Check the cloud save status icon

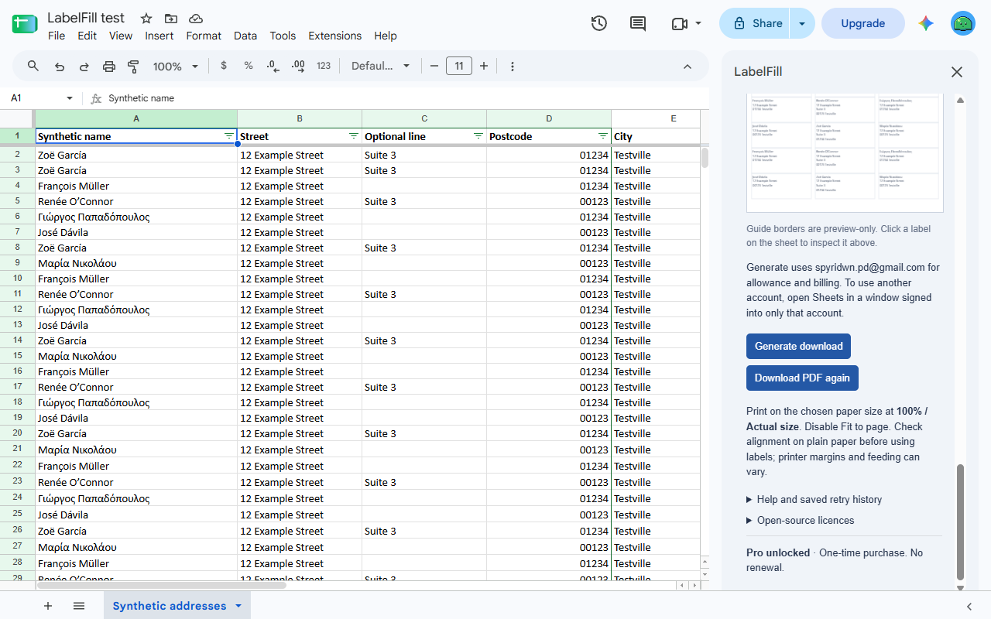point(196,19)
